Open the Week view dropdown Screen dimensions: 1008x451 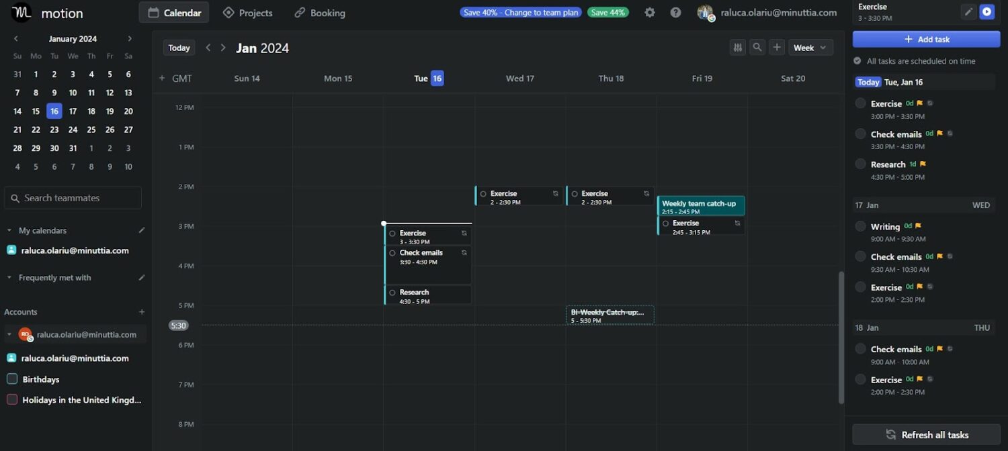810,47
